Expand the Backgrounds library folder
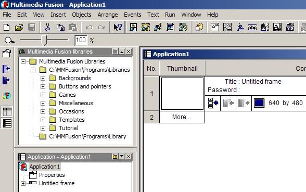 click(43, 78)
